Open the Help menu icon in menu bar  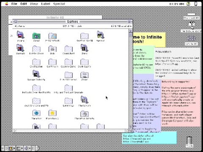188,4
